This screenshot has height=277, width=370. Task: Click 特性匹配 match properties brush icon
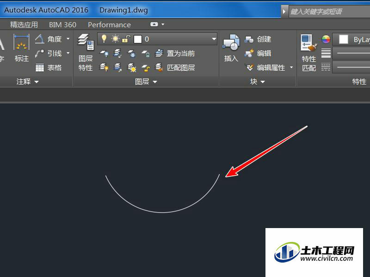[308, 53]
